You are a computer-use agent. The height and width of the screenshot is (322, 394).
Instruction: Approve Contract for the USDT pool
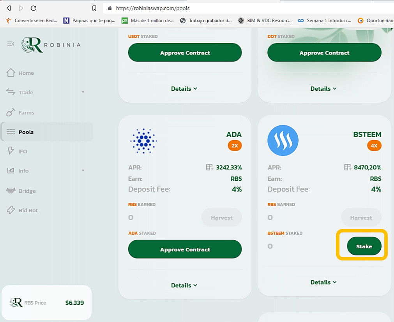185,53
